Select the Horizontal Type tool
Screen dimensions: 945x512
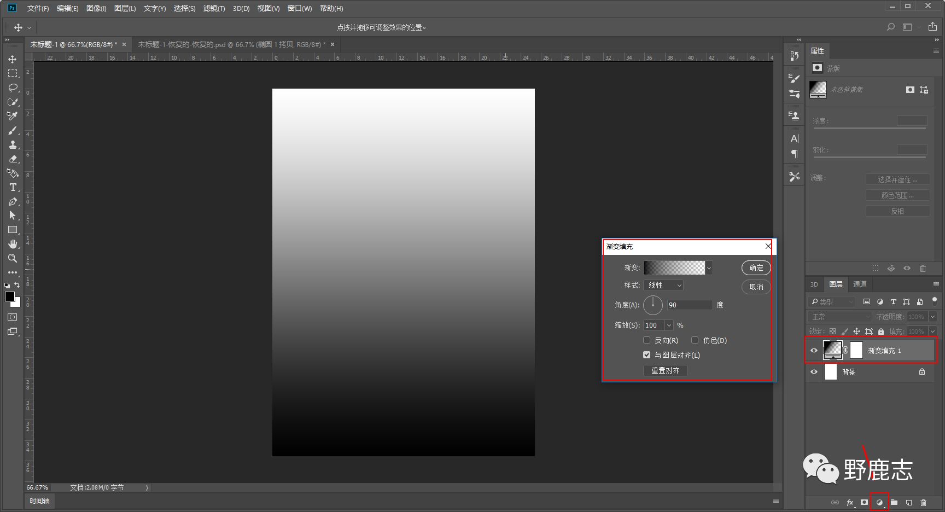[13, 187]
